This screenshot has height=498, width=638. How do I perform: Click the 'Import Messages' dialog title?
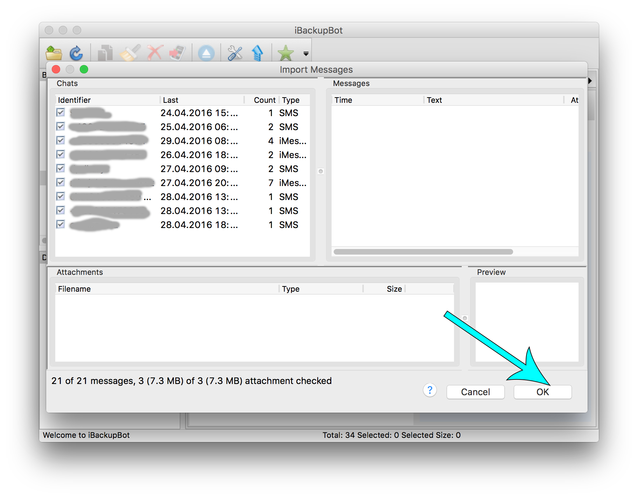(x=316, y=70)
